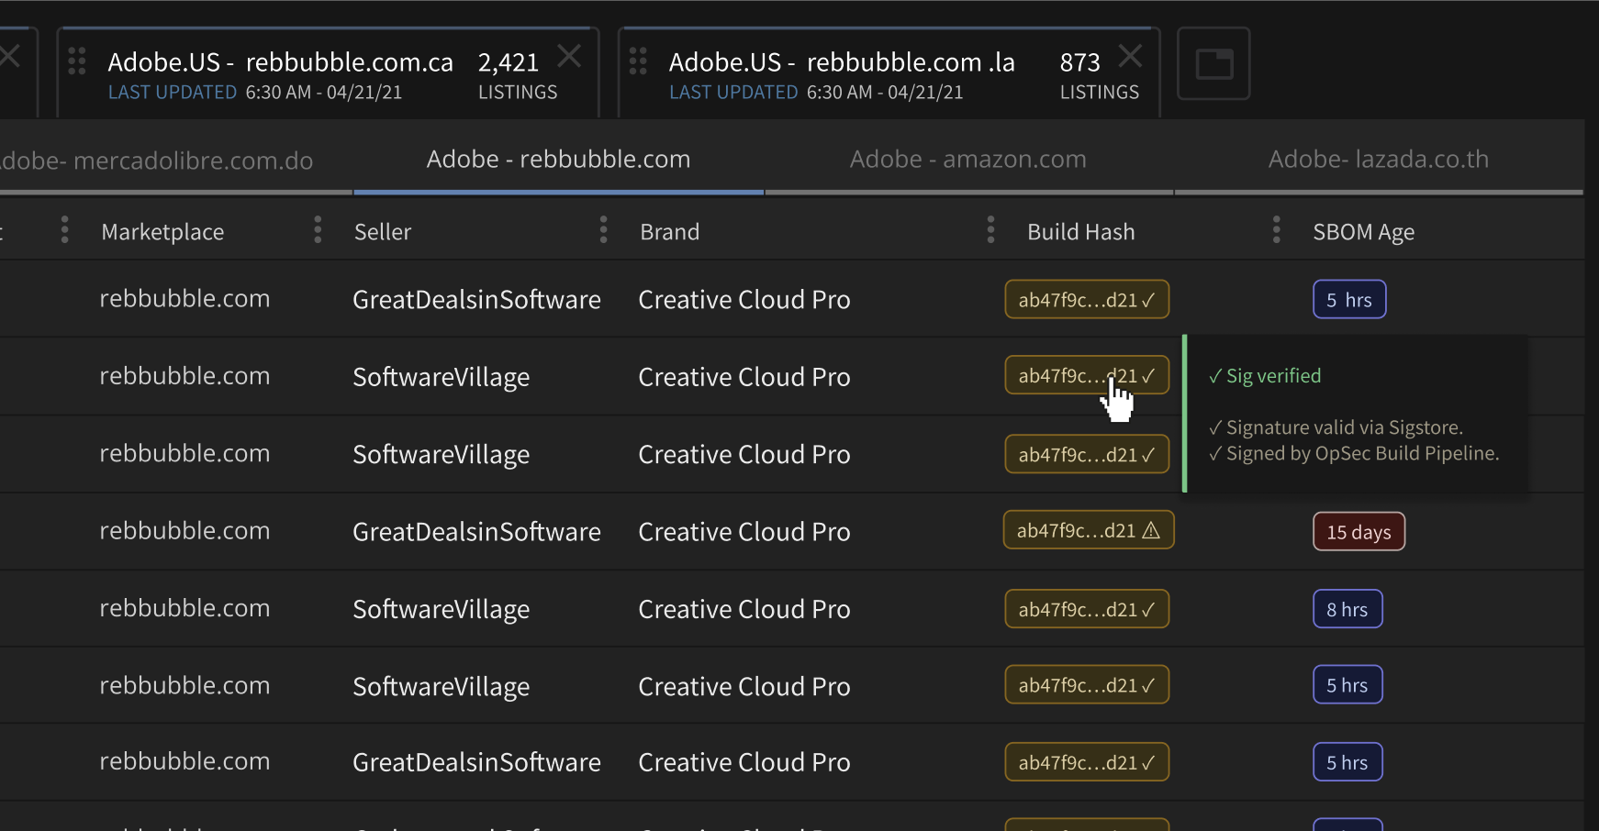Viewport: 1599px width, 831px height.
Task: Switch to Adobe - amazon.com tab
Action: click(x=968, y=160)
